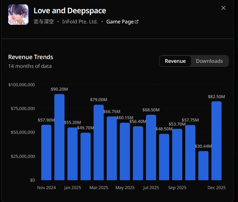The width and height of the screenshot is (238, 202).
Task: Switch to the Downloads view
Action: (x=209, y=61)
